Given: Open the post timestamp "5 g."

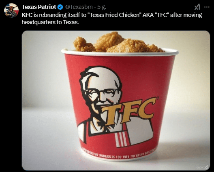Looking at the screenshot, I should pyautogui.click(x=102, y=7).
